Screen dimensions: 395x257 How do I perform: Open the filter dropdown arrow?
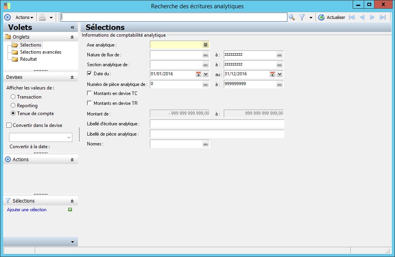(x=311, y=18)
